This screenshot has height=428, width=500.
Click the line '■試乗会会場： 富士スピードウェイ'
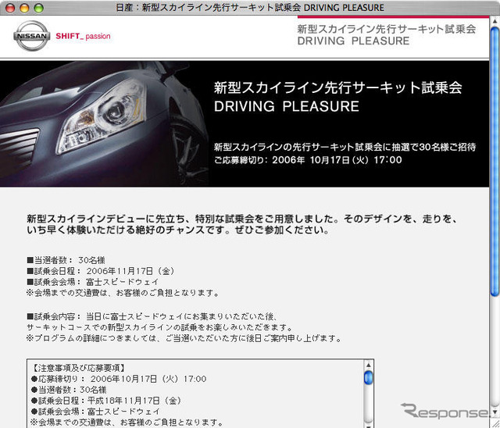coord(93,282)
